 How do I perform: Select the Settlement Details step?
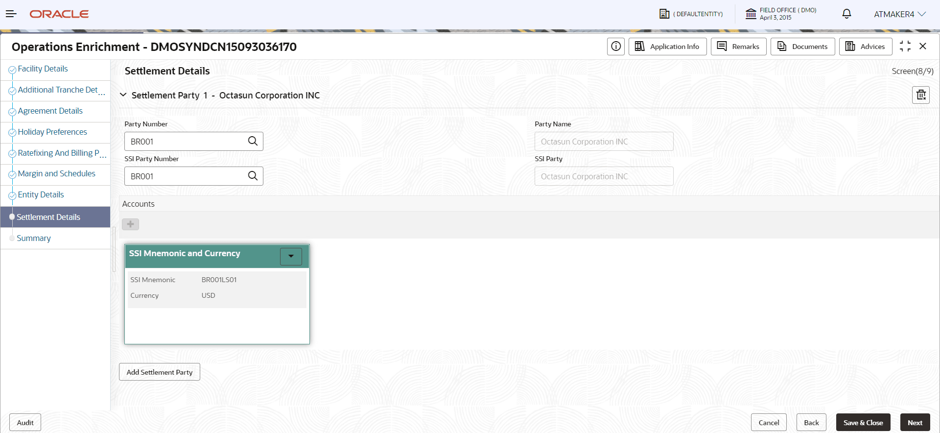pos(55,217)
